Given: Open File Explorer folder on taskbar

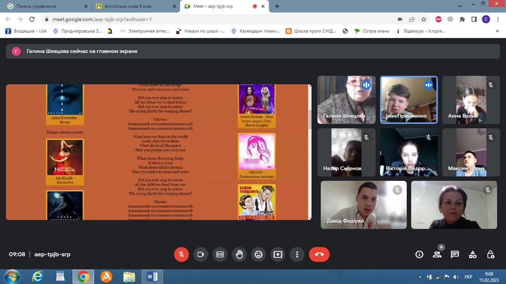Looking at the screenshot, I should tap(129, 277).
